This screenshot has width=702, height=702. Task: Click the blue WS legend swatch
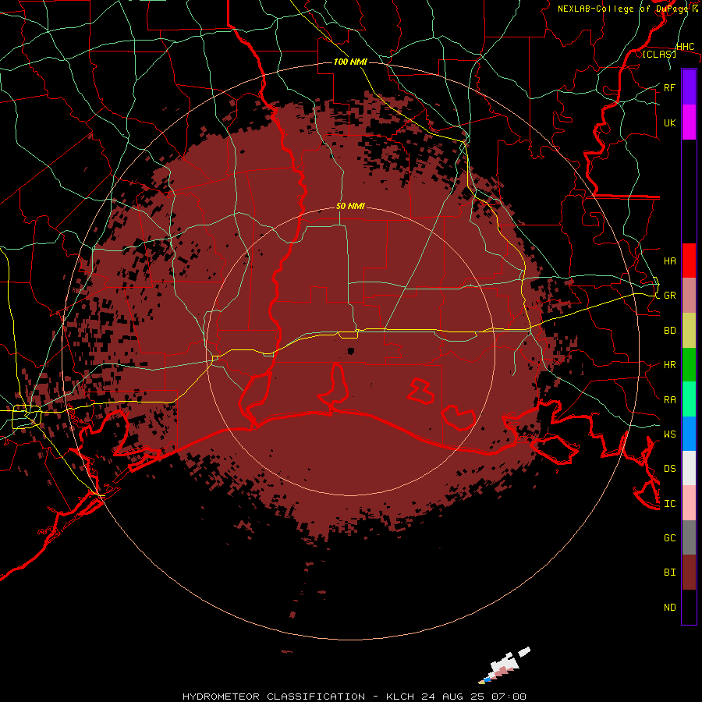689,434
